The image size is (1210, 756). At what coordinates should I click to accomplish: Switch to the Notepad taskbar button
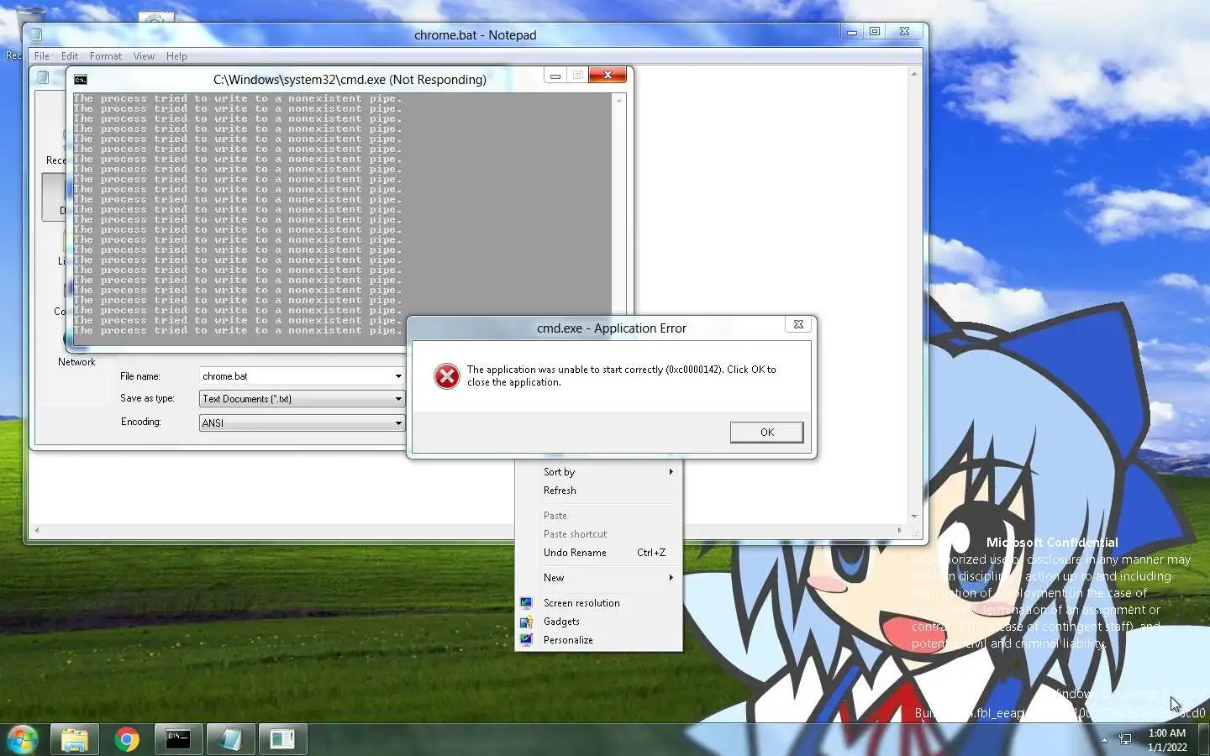(230, 739)
